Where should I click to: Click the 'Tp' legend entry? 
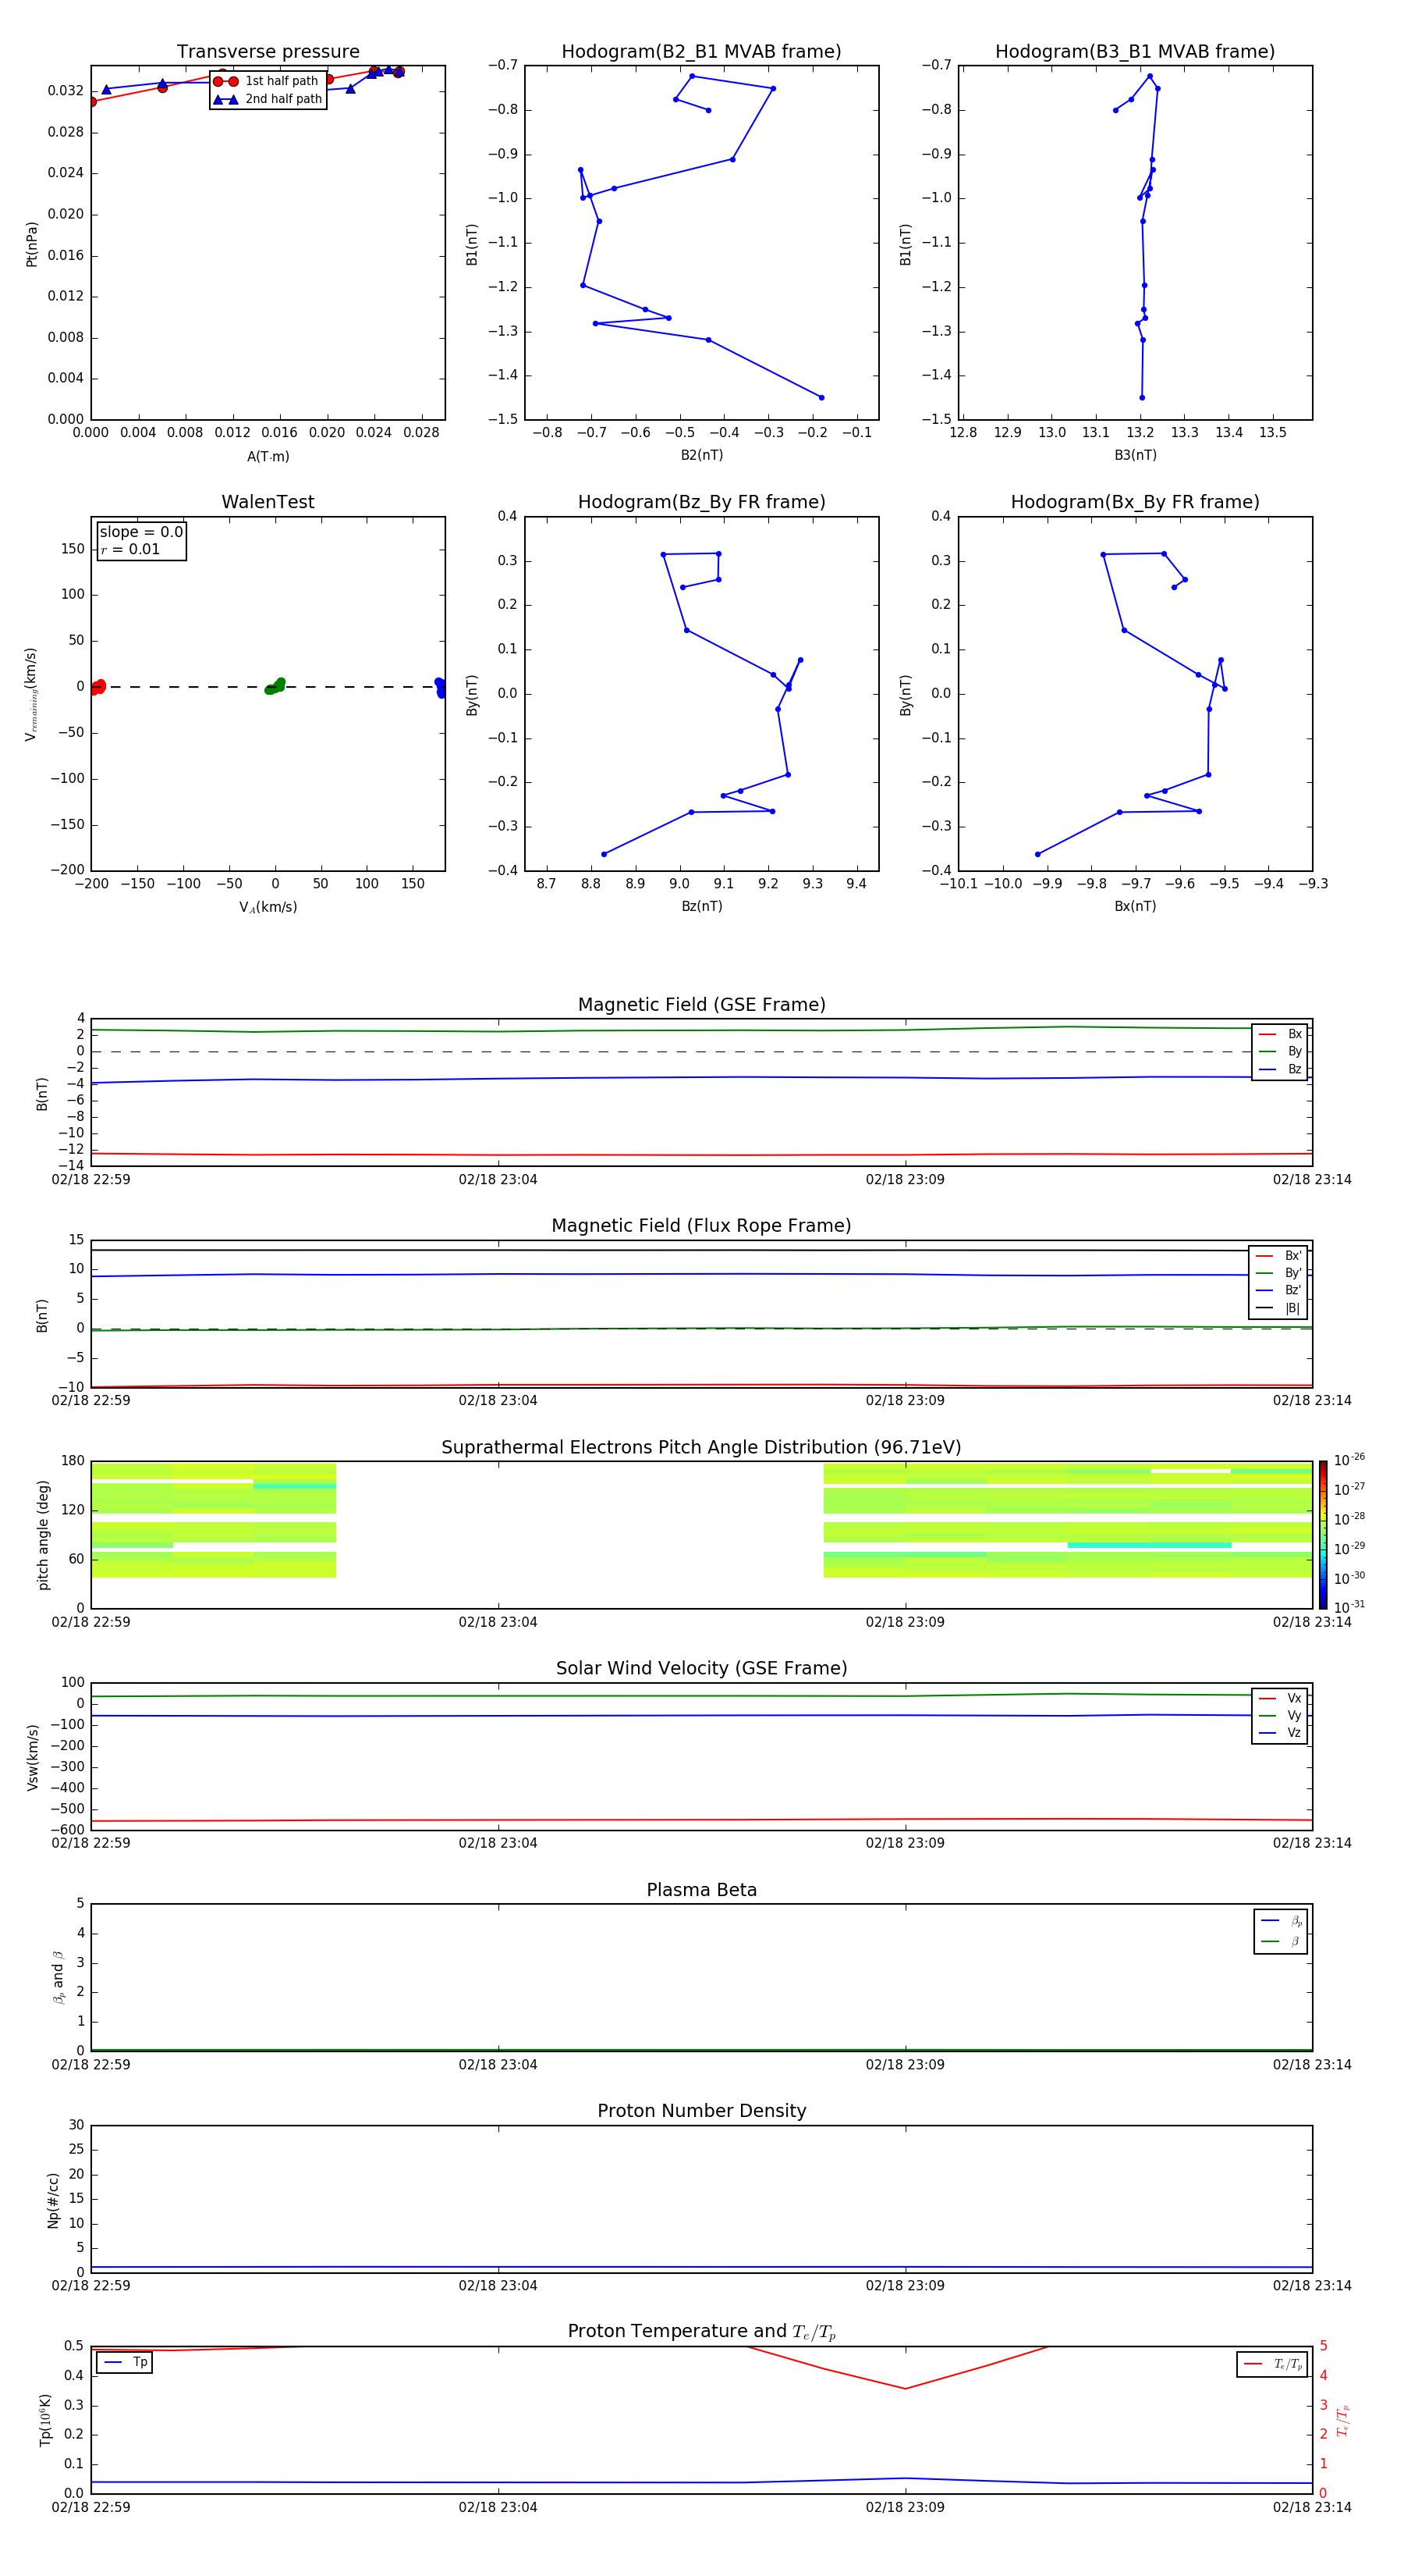pyautogui.click(x=125, y=2362)
